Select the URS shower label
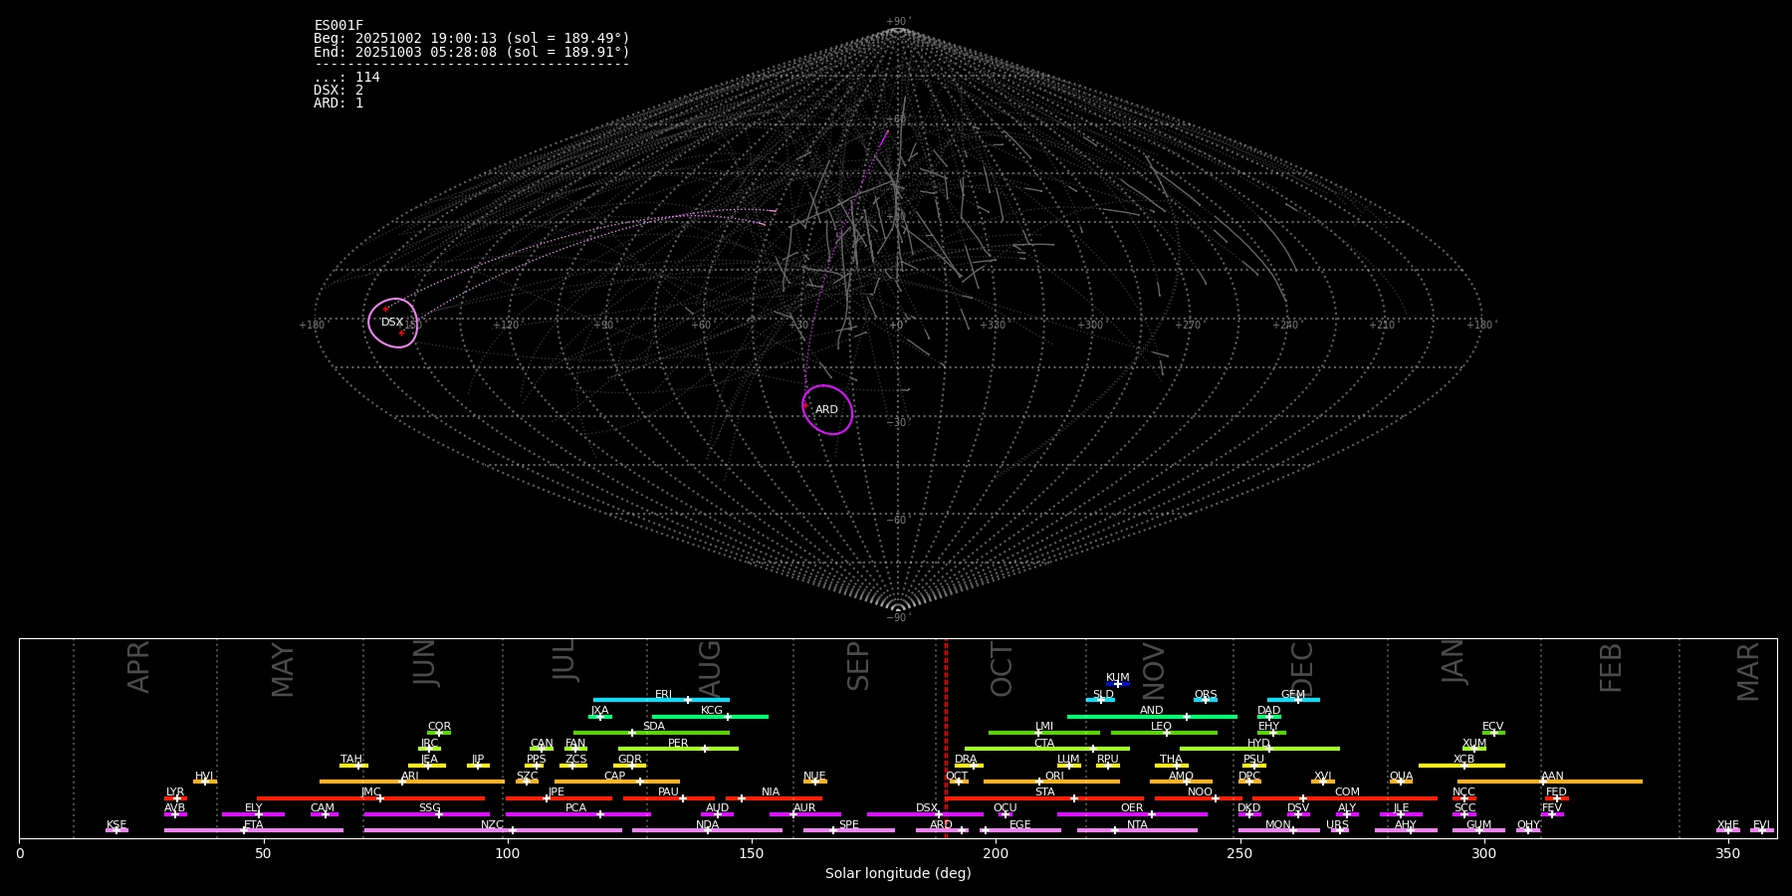Screen dimensions: 1792x896 (1337, 825)
